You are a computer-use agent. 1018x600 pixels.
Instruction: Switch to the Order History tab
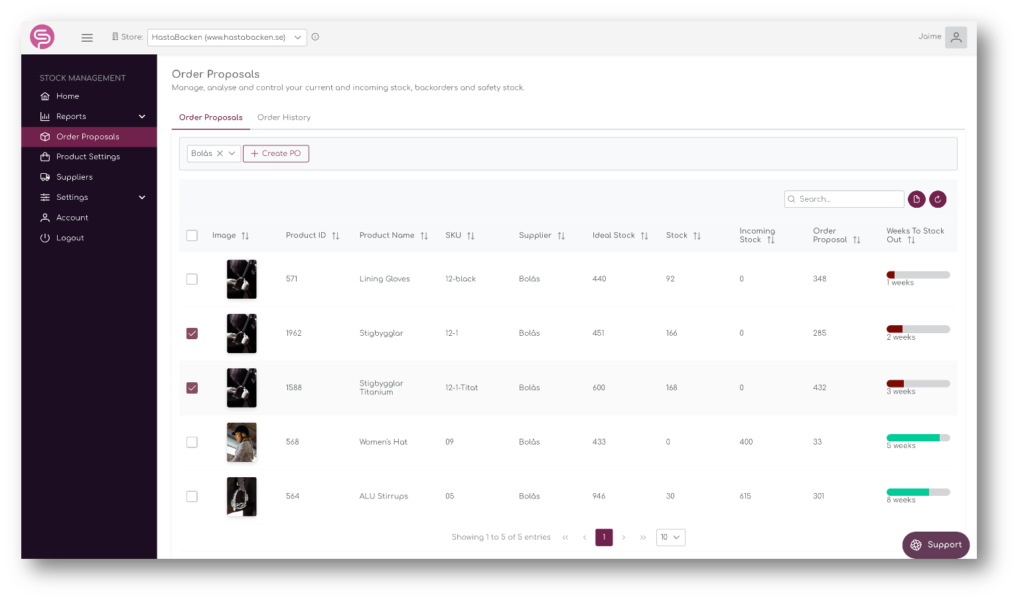(x=284, y=117)
